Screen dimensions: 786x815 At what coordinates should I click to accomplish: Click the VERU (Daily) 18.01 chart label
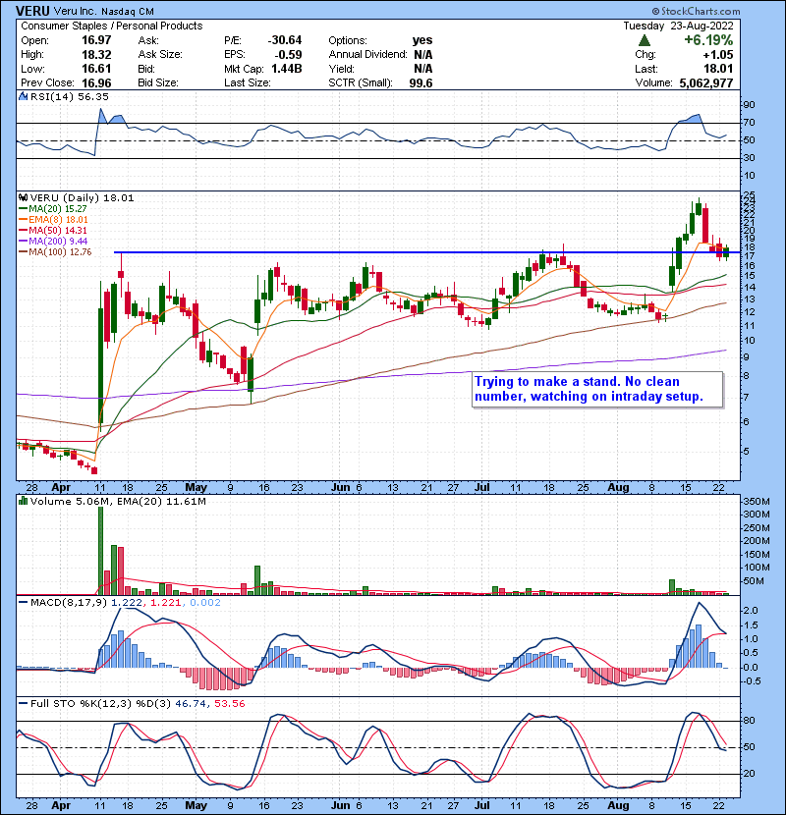click(83, 197)
